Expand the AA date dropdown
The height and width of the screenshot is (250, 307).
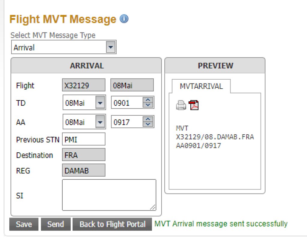point(100,122)
